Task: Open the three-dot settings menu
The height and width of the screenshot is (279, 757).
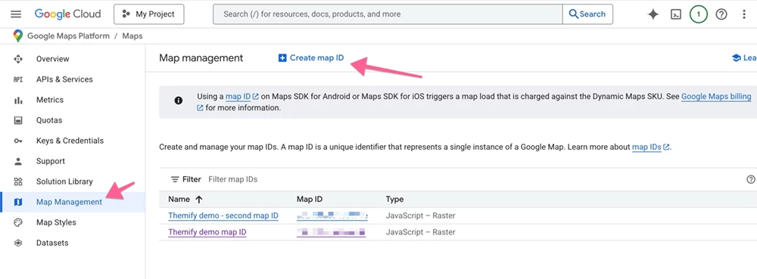Action: [x=744, y=14]
